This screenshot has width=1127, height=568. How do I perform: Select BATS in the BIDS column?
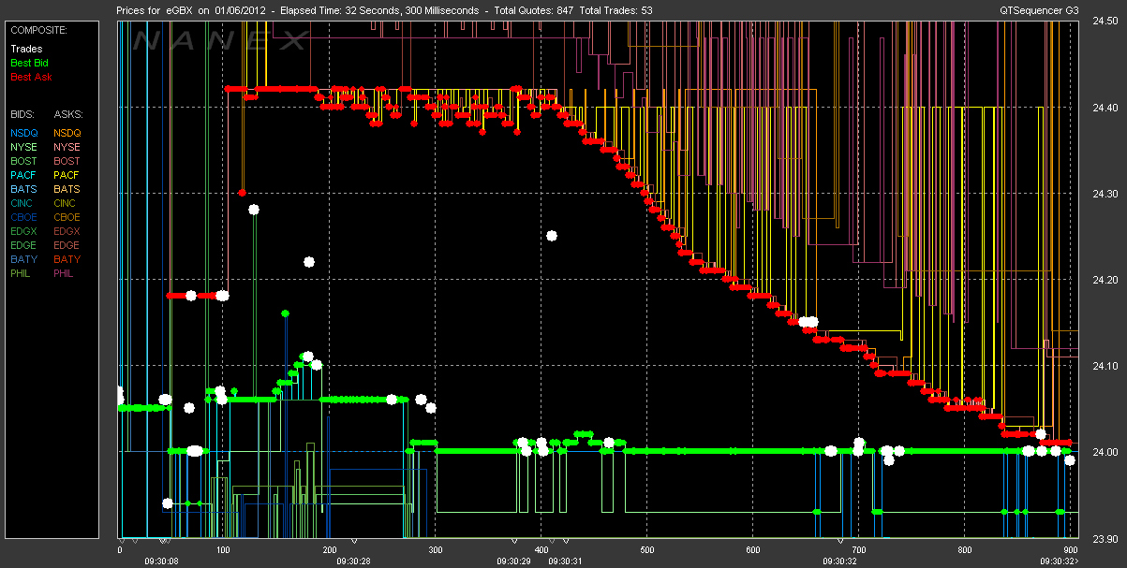[24, 189]
